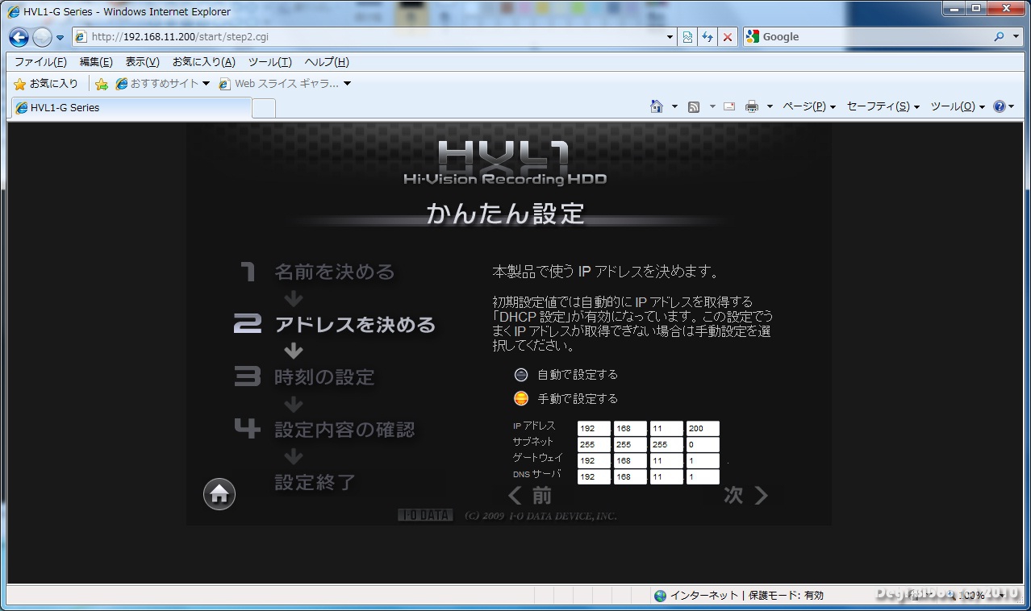Click the かんたん設定 heading
The width and height of the screenshot is (1031, 611).
[505, 214]
